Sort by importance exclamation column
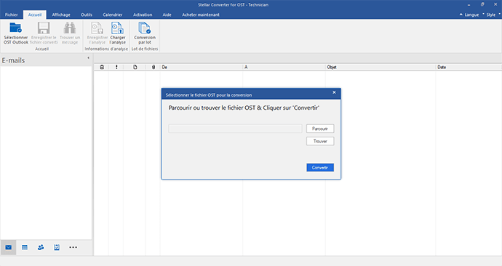This screenshot has width=502, height=266. pyautogui.click(x=116, y=67)
